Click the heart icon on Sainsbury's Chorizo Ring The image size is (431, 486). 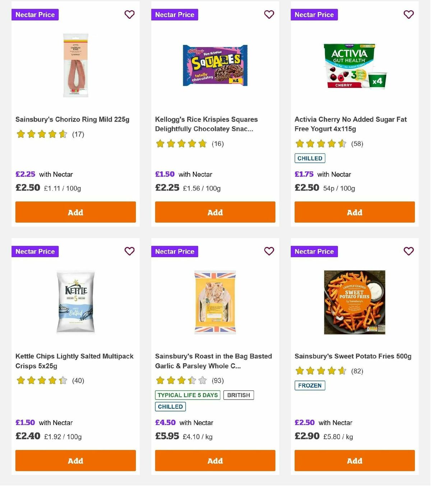(129, 15)
